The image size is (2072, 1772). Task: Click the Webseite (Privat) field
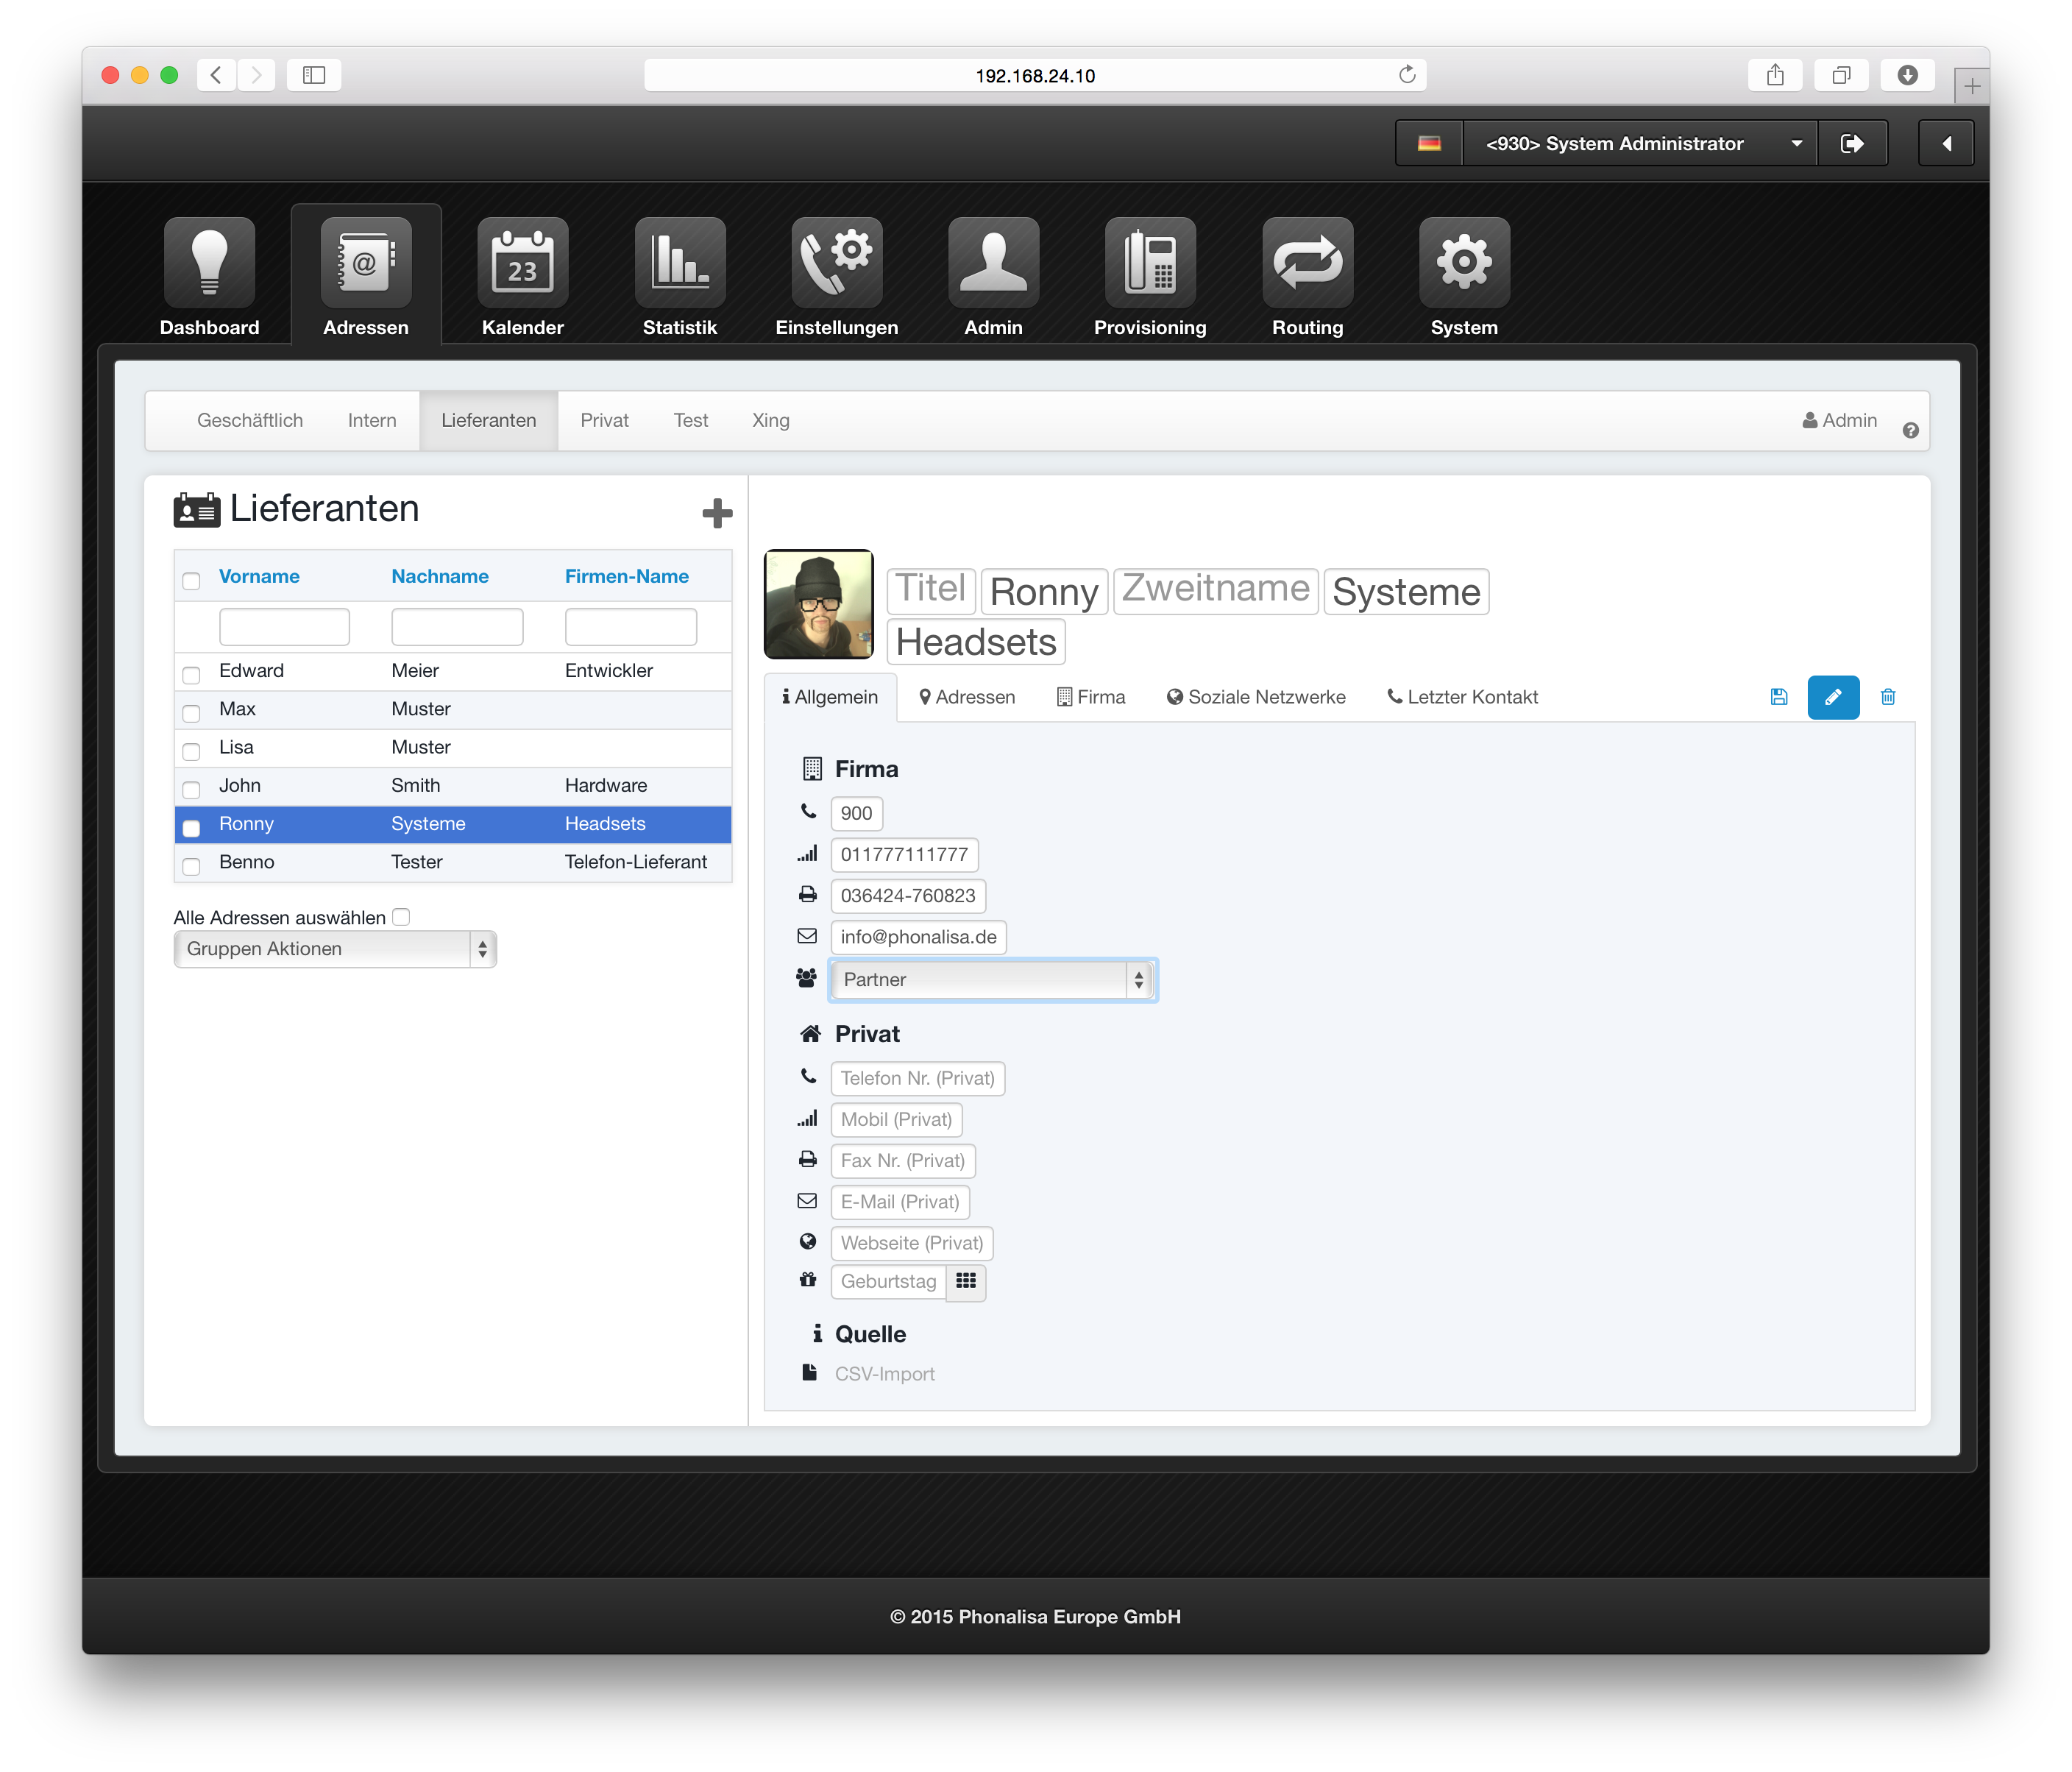pos(912,1243)
